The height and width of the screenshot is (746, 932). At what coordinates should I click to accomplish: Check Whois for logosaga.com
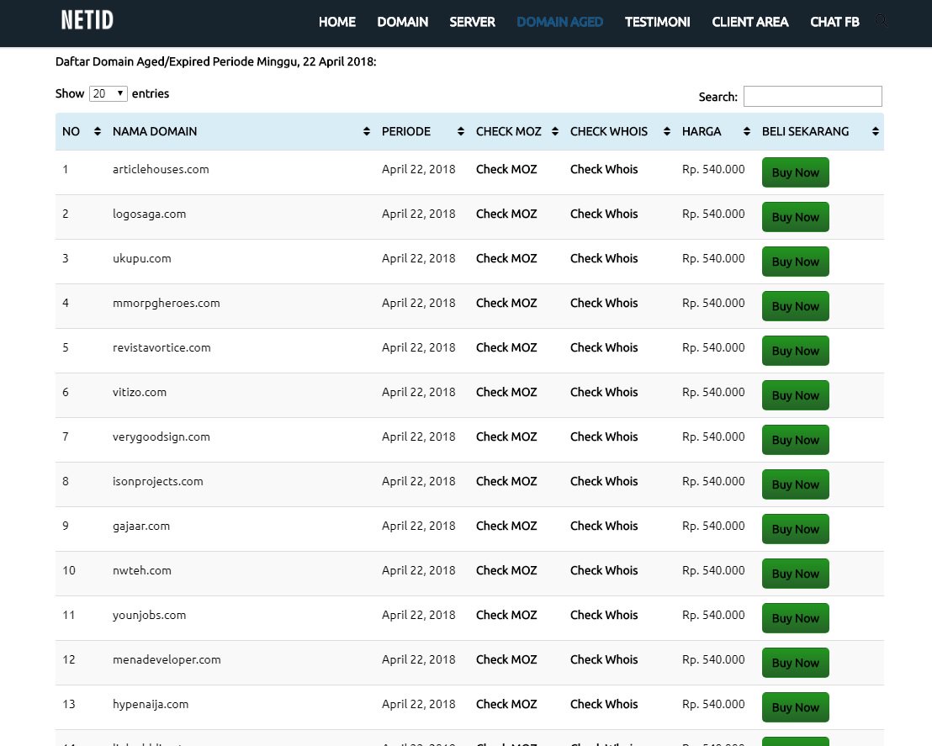pyautogui.click(x=604, y=214)
